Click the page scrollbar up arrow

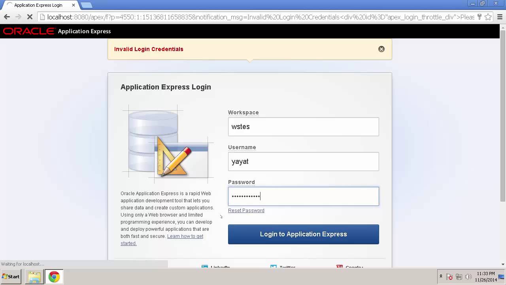[x=503, y=28]
